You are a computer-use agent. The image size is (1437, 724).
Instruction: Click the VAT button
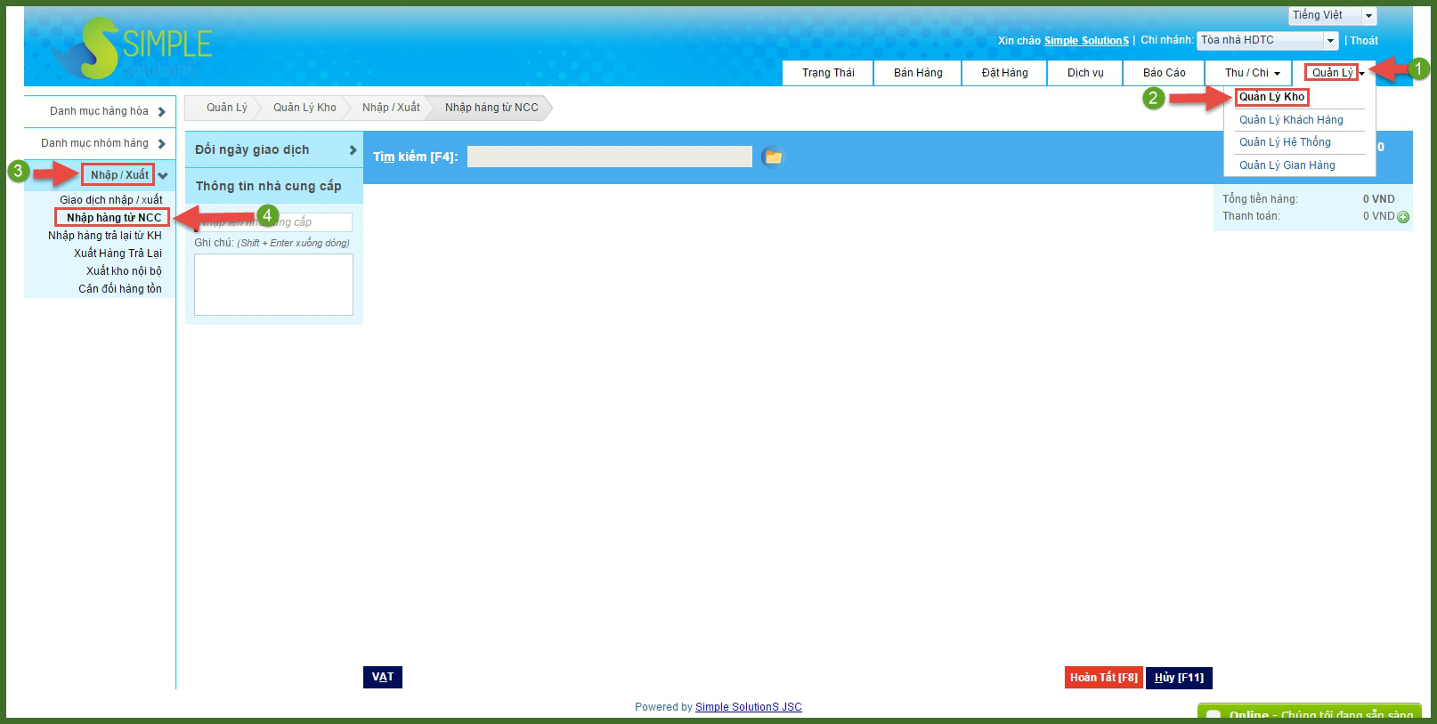click(x=383, y=677)
